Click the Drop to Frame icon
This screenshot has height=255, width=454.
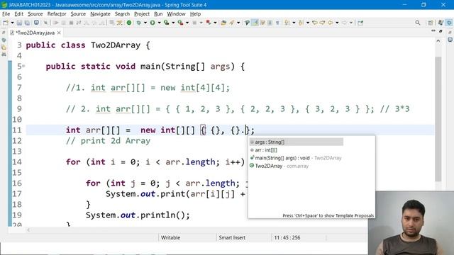pyautogui.click(x=112, y=23)
